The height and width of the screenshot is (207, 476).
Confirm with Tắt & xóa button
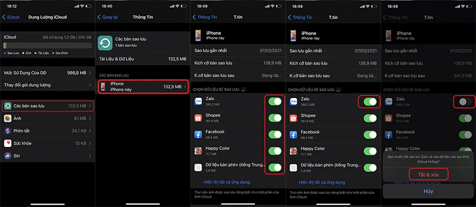point(428,175)
